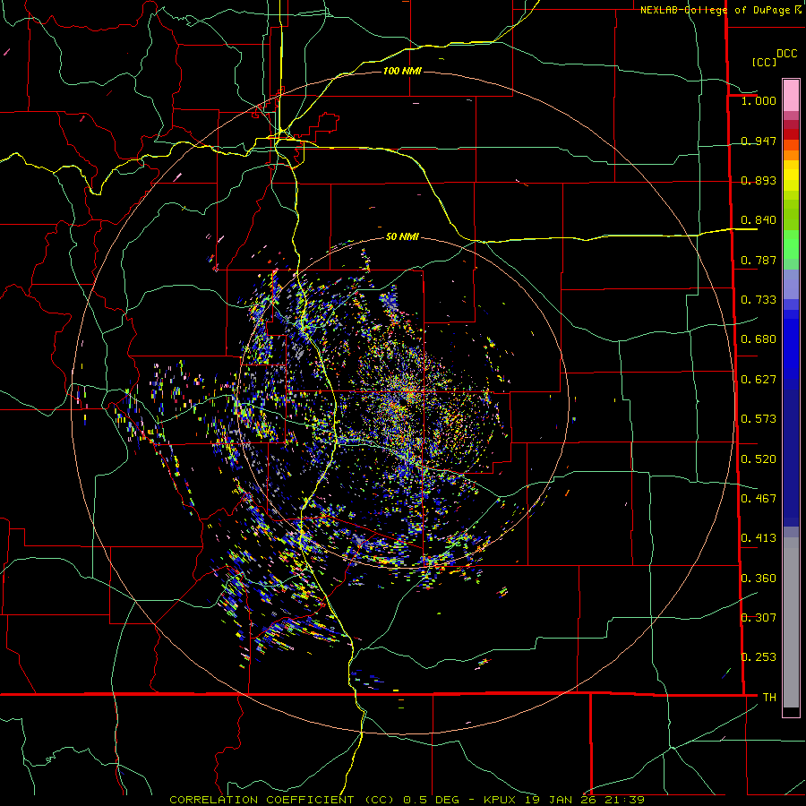Click the gray lower segment of color bar
The width and height of the screenshot is (806, 806).
pyautogui.click(x=791, y=622)
